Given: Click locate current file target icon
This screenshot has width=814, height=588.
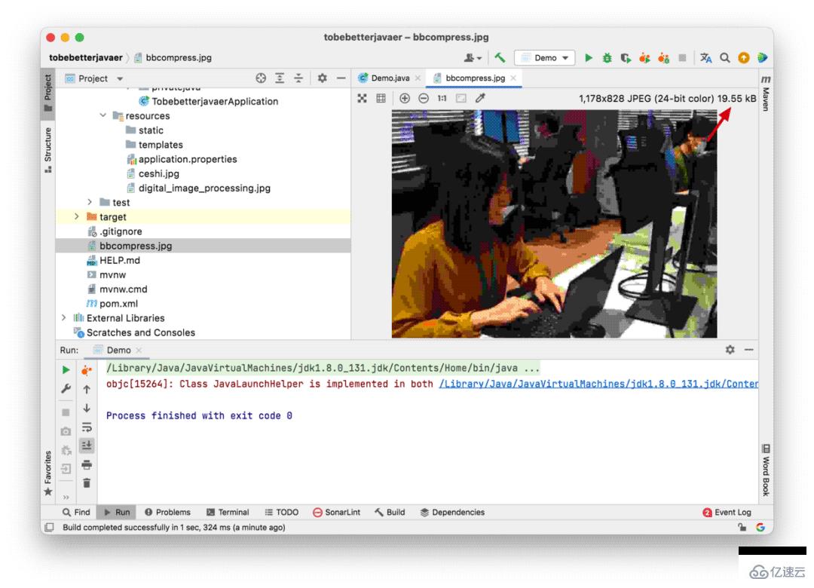Looking at the screenshot, I should 261,78.
